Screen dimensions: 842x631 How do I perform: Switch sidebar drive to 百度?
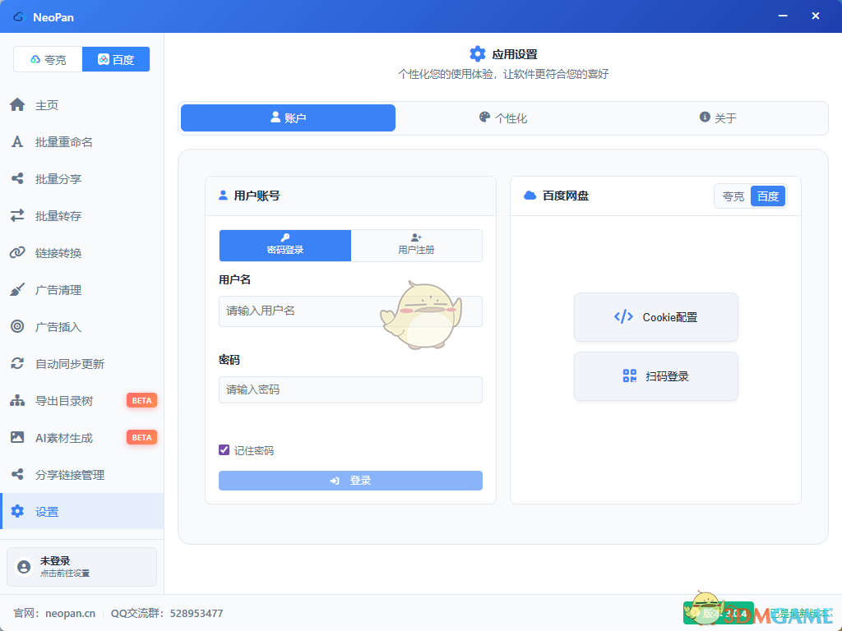pyautogui.click(x=116, y=59)
